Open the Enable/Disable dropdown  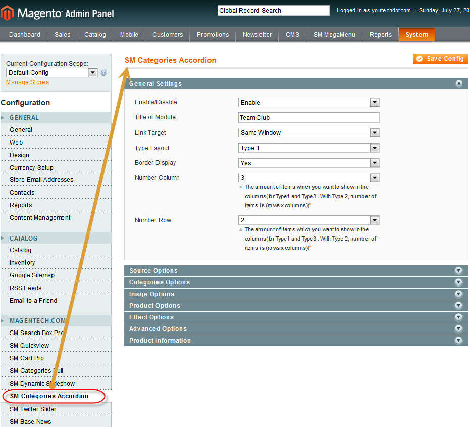(x=309, y=102)
